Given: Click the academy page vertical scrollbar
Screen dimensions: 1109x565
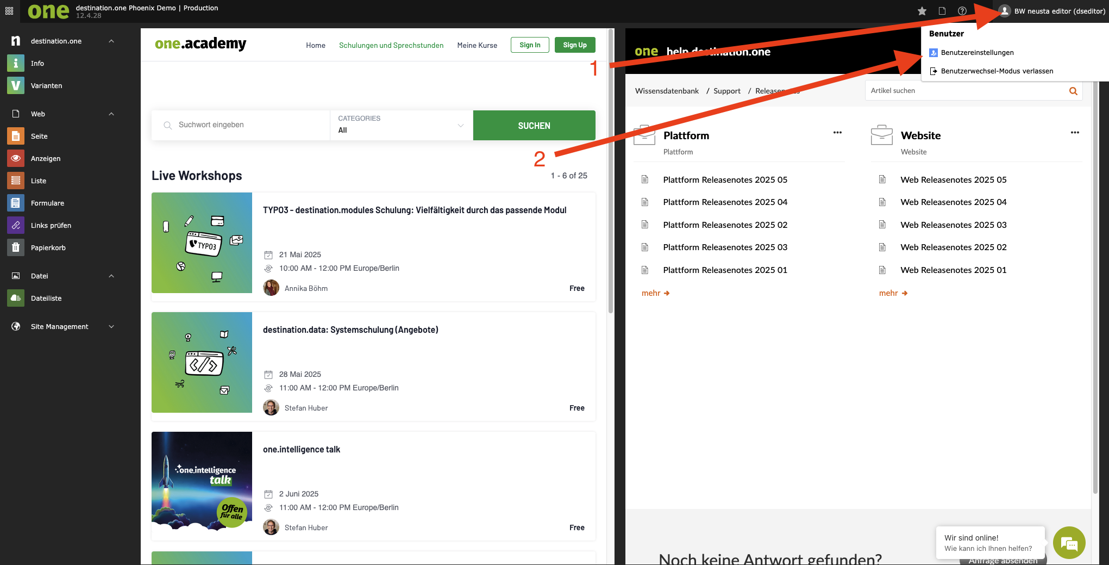Looking at the screenshot, I should pyautogui.click(x=611, y=171).
